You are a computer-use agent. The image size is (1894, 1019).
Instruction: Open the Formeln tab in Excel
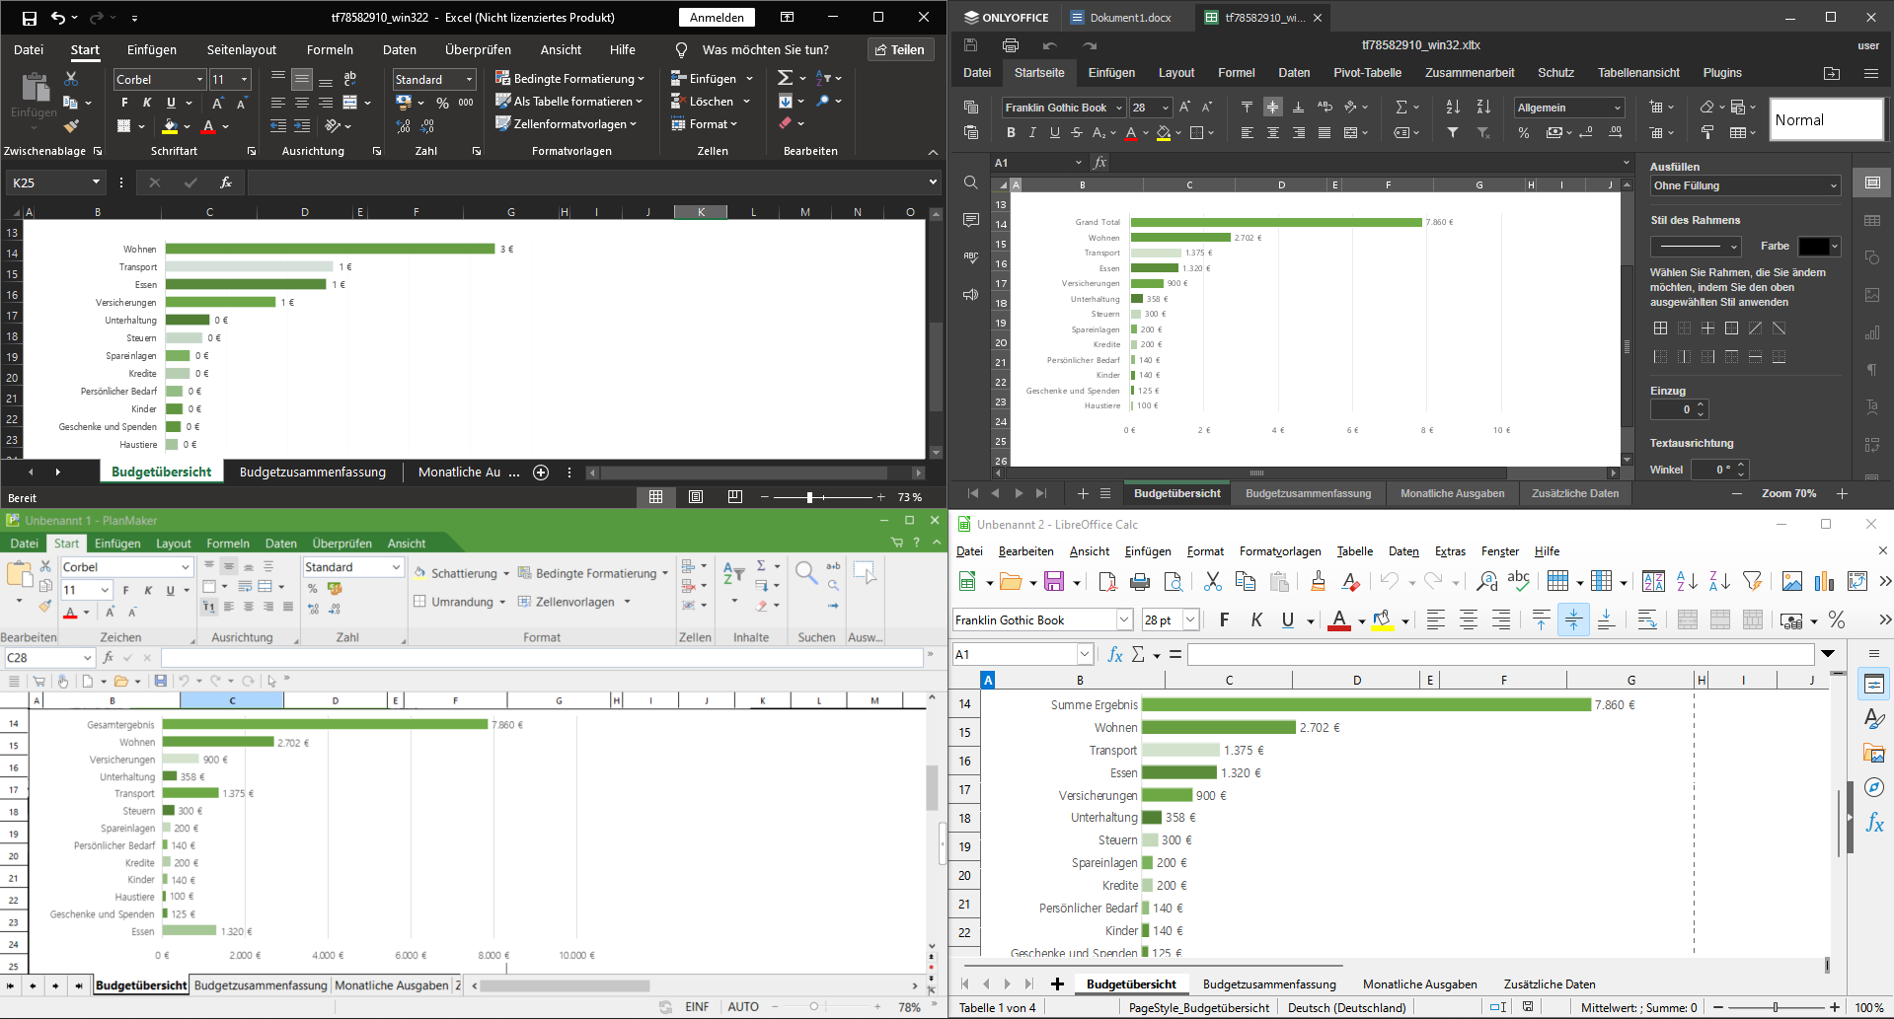coord(330,49)
